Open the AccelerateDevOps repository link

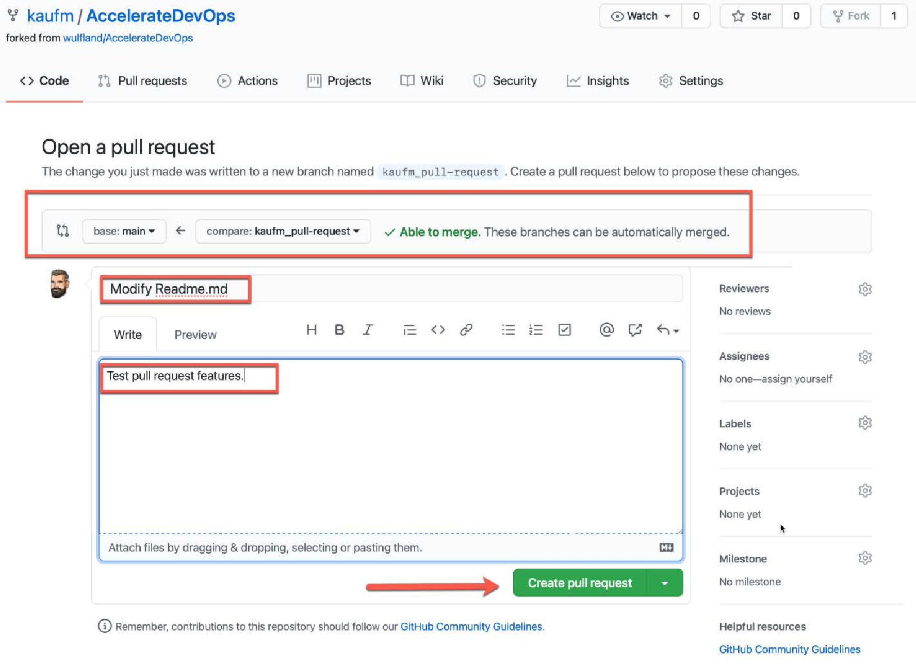pos(160,16)
